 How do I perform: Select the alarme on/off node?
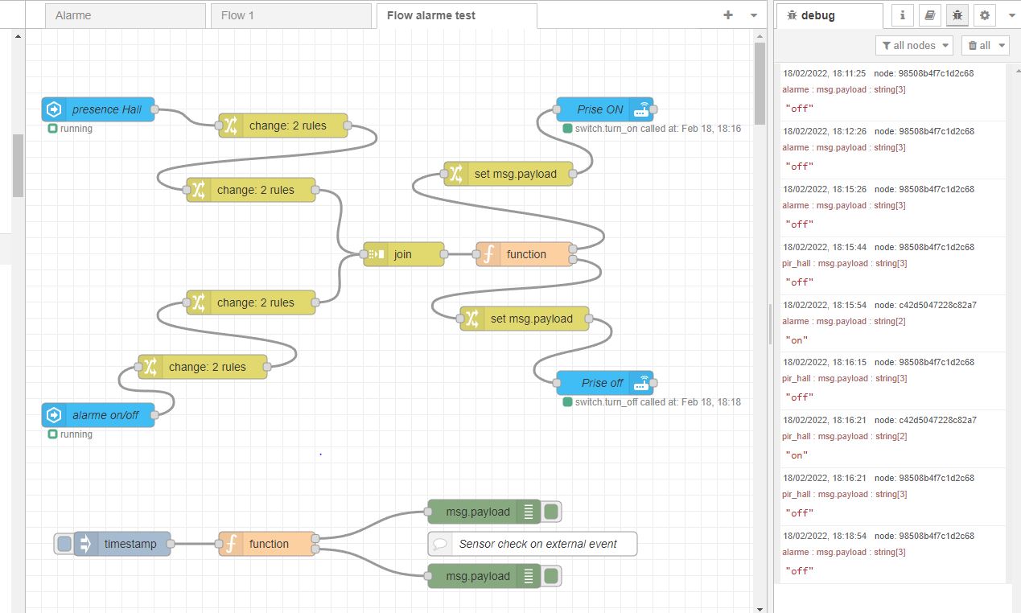click(x=98, y=415)
